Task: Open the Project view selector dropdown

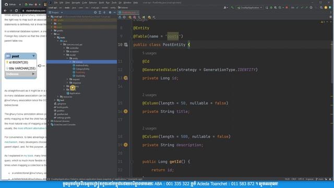Action: 56,13
